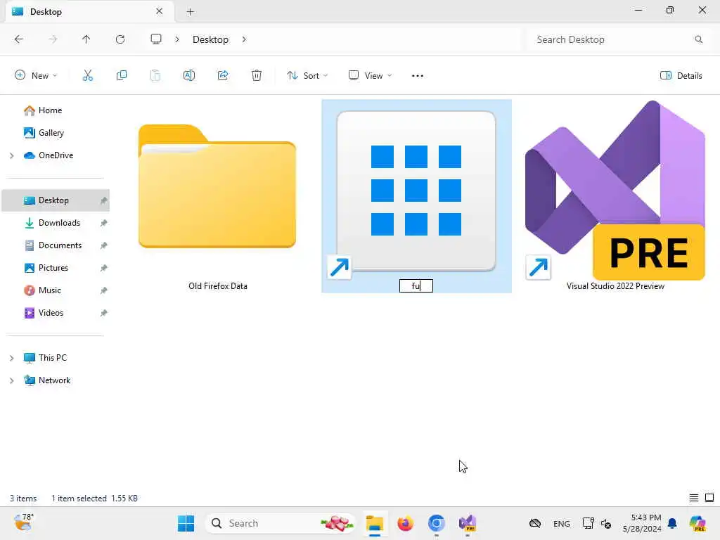Screen dimensions: 720x540
Task: Unpin Desktop using its pin icon
Action: (x=104, y=200)
